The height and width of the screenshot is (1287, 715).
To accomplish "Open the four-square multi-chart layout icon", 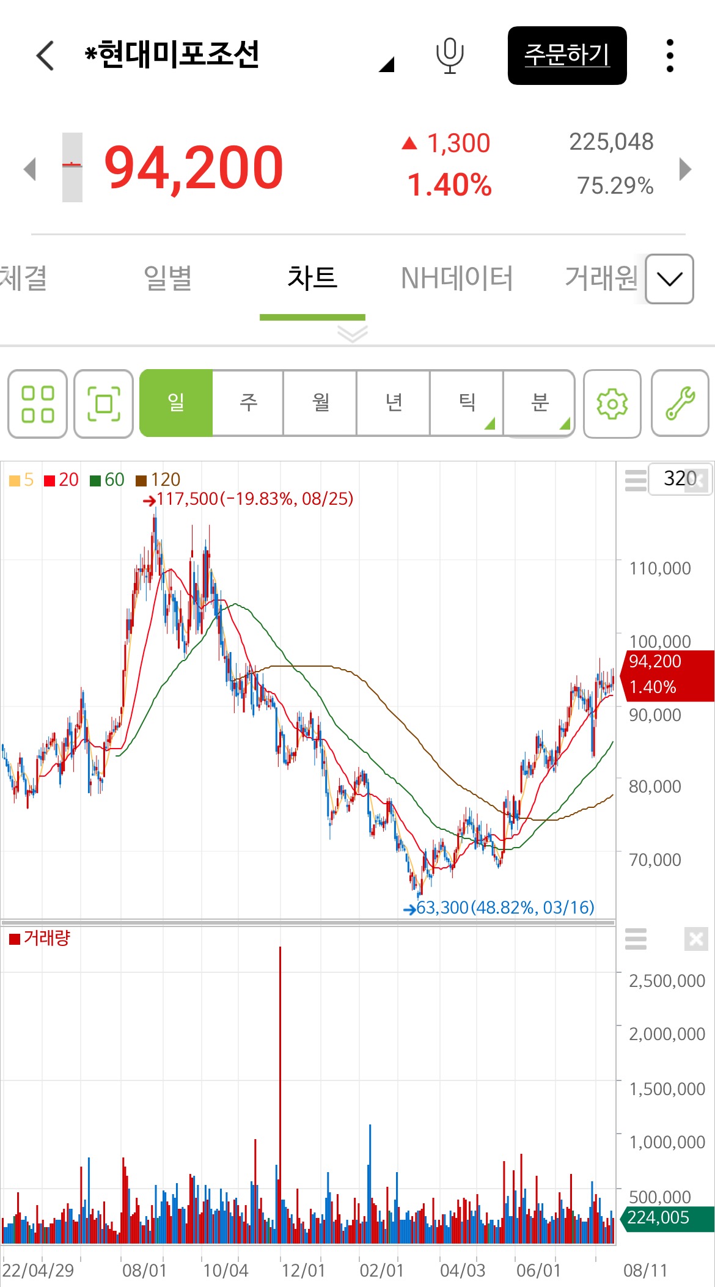I will 37,403.
